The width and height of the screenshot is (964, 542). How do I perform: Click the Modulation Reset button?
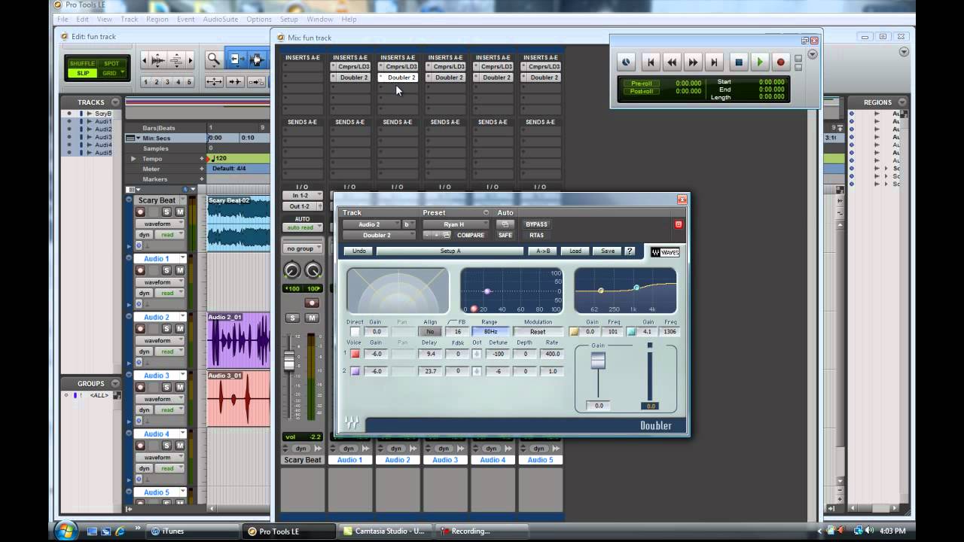[538, 331]
